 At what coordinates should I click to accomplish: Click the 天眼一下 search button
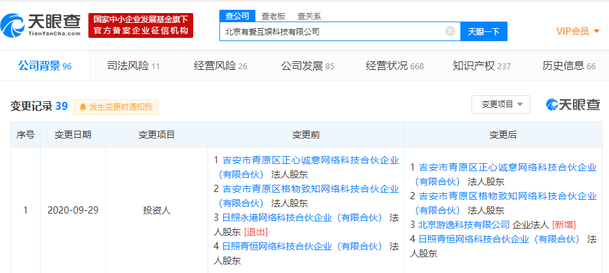[x=483, y=31]
